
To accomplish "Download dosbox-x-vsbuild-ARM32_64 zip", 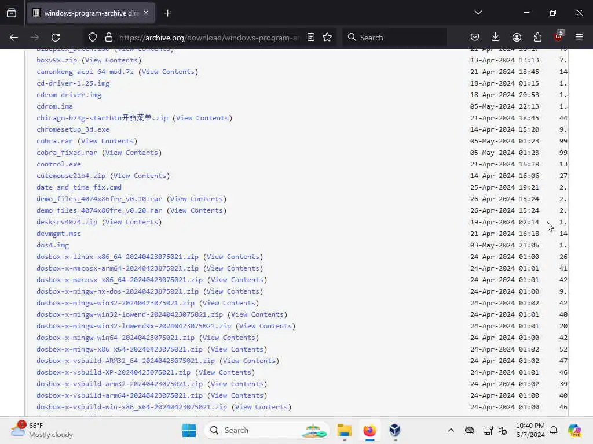I will point(126,361).
